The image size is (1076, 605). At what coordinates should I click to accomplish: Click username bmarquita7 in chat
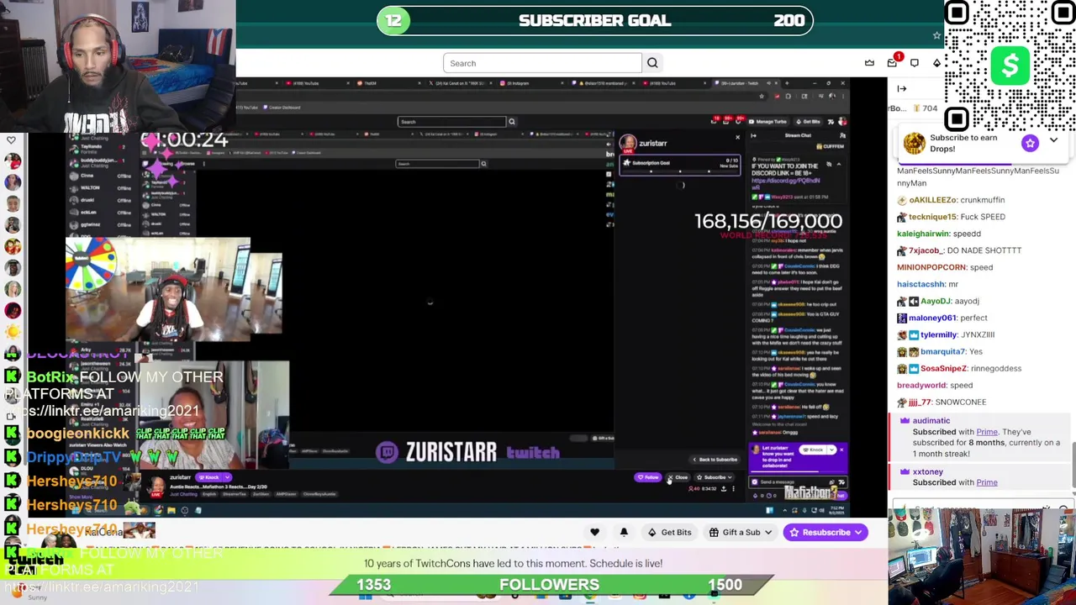[x=942, y=351]
